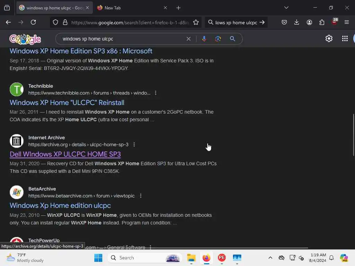The height and width of the screenshot is (266, 355).
Task: Open tracking protection shield icon
Action: point(55,22)
